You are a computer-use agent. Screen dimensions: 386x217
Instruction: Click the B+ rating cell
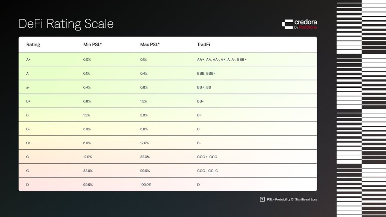click(29, 101)
